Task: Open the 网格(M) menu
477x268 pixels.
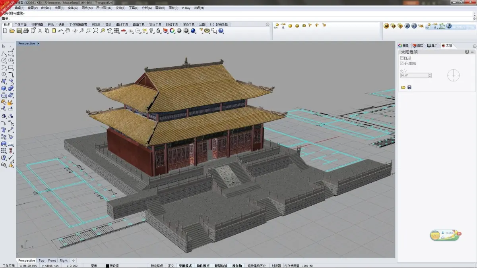Action: pos(87,8)
